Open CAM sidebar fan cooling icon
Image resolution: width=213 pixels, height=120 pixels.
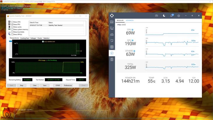pyautogui.click(x=112, y=47)
